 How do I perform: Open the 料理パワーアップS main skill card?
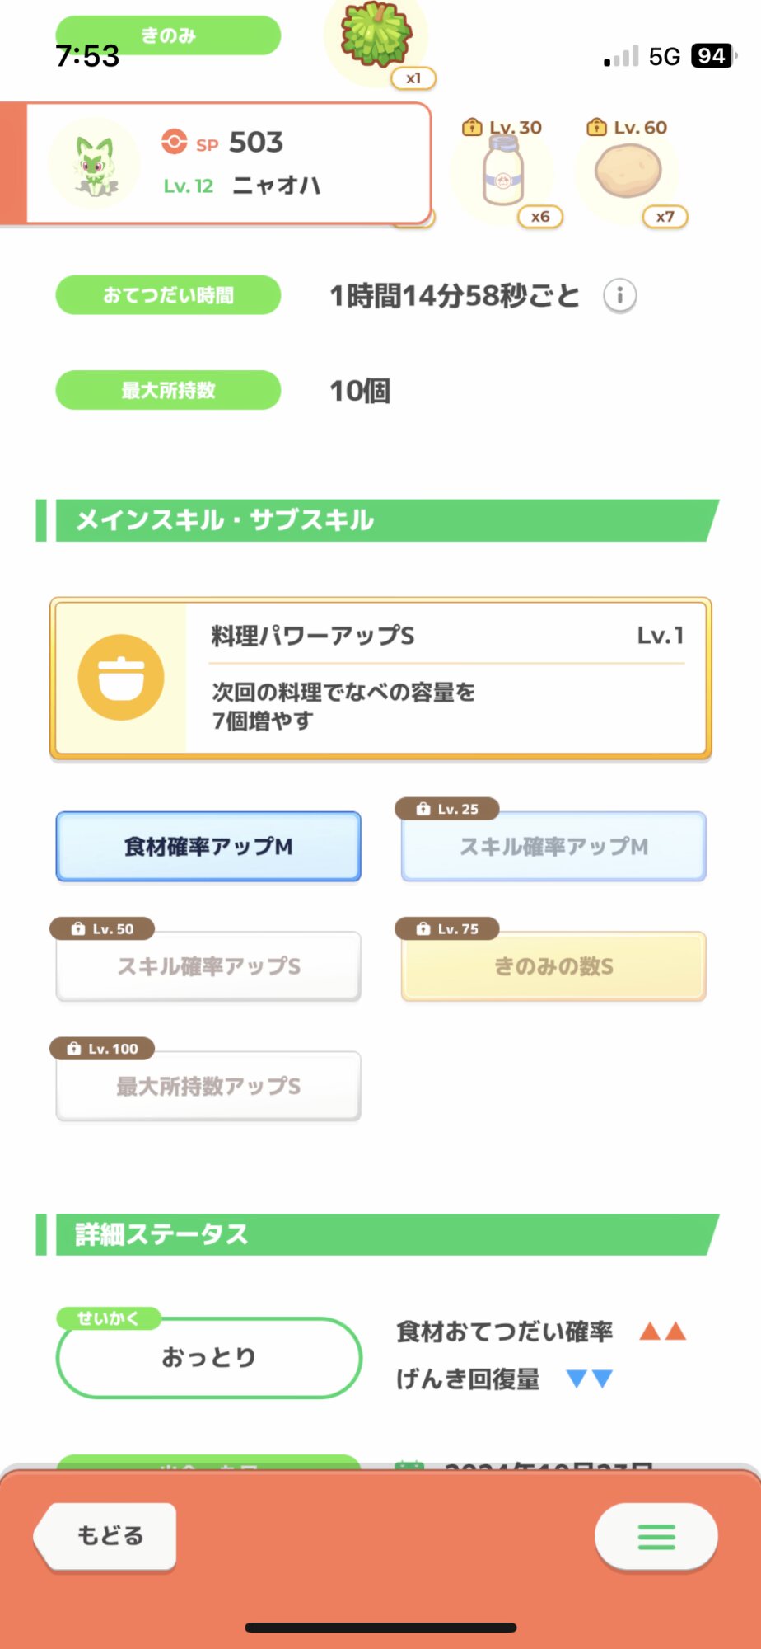(x=445, y=678)
